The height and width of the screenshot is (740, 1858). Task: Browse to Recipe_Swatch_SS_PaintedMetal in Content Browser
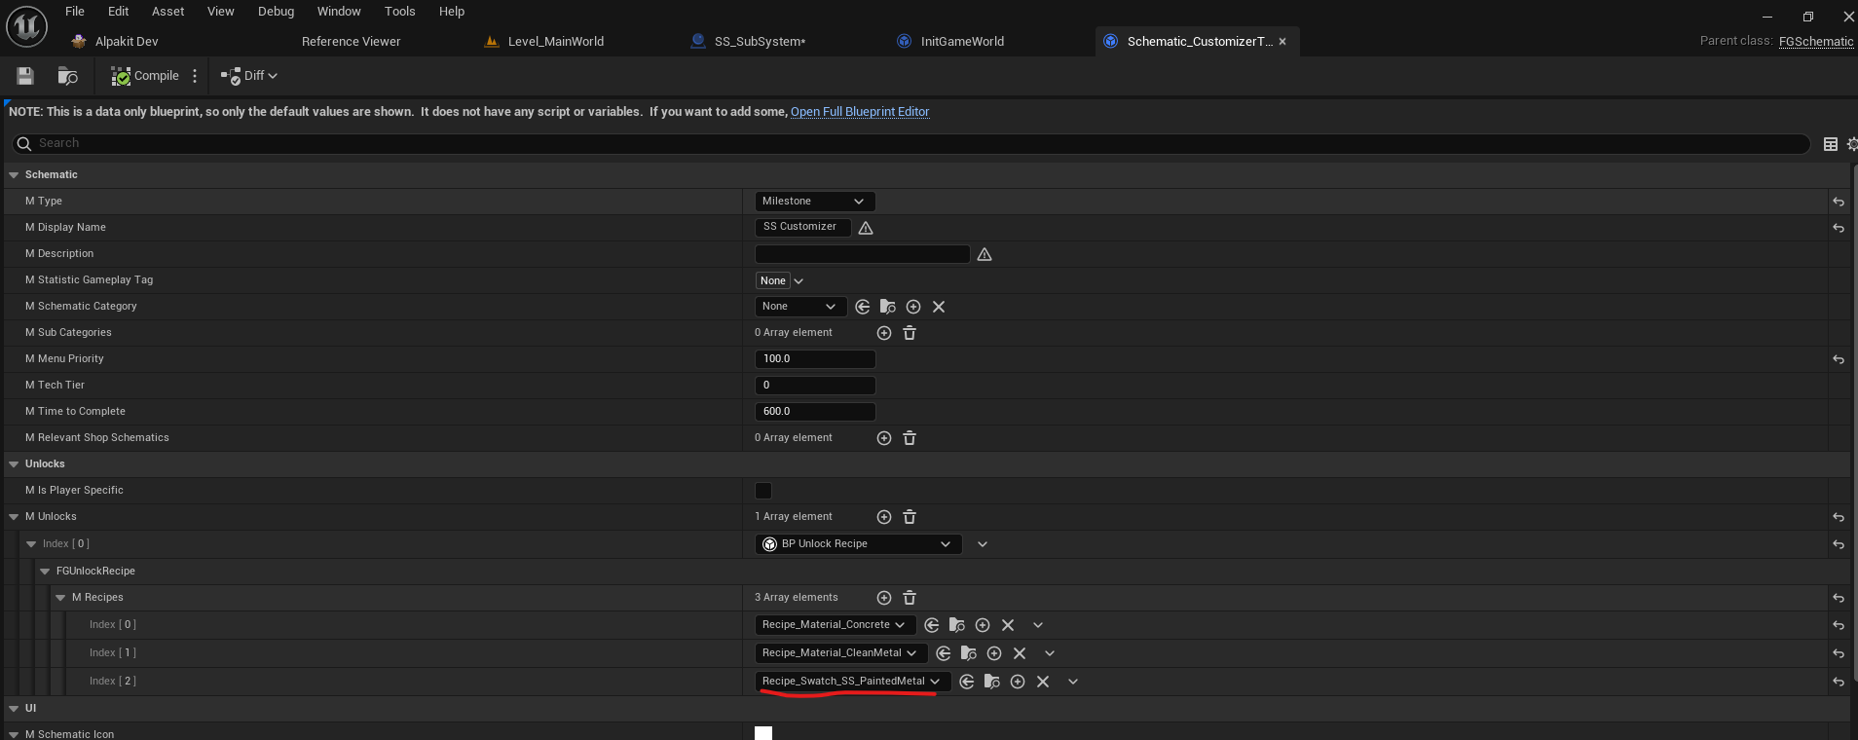(x=992, y=682)
